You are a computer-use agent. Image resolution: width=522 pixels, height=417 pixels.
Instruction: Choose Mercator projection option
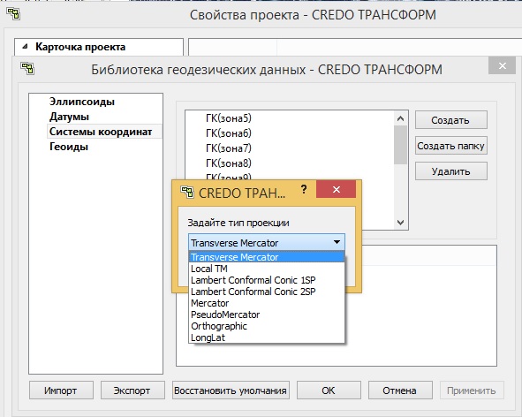[267, 303]
